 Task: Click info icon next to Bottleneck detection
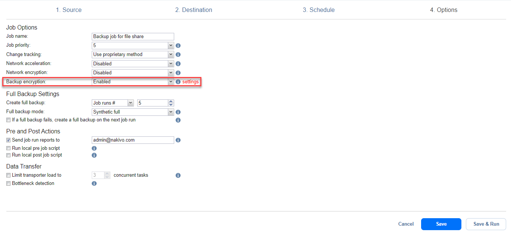94,183
